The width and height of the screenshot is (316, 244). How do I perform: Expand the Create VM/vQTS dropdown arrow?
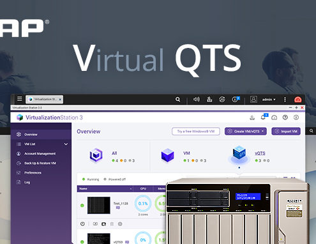point(263,131)
